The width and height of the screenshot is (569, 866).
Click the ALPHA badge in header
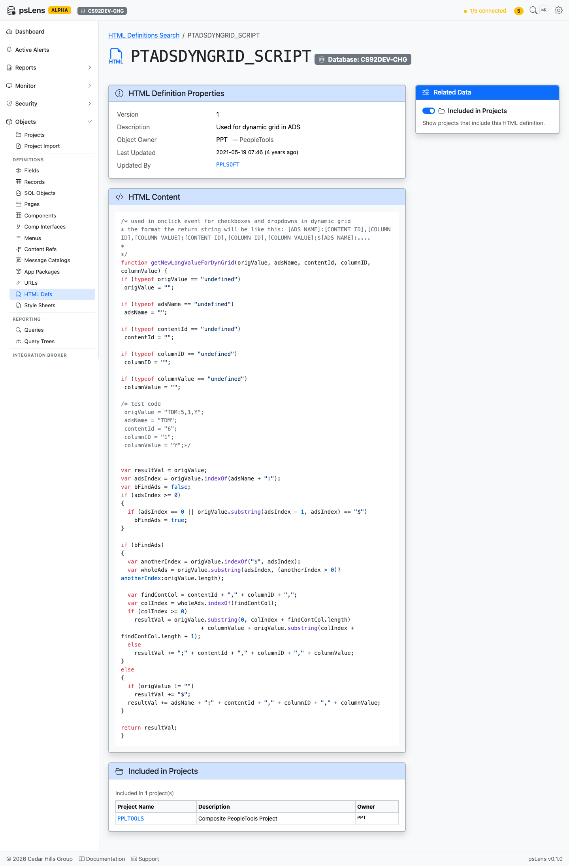[x=60, y=10]
